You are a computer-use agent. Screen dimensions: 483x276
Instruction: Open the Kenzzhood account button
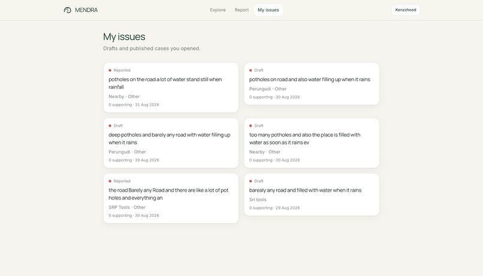coord(406,10)
